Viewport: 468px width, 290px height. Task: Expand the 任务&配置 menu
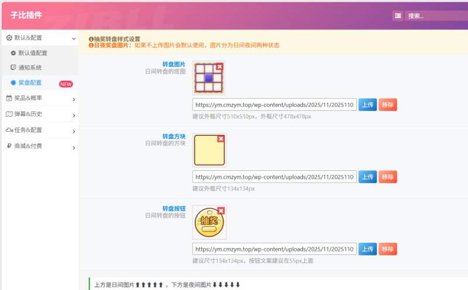pos(40,130)
